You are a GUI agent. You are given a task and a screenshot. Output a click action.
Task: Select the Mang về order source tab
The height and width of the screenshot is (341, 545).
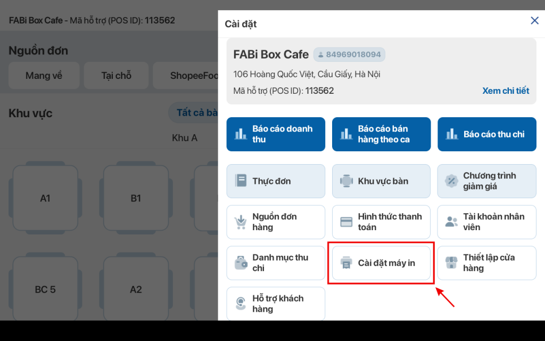point(44,76)
